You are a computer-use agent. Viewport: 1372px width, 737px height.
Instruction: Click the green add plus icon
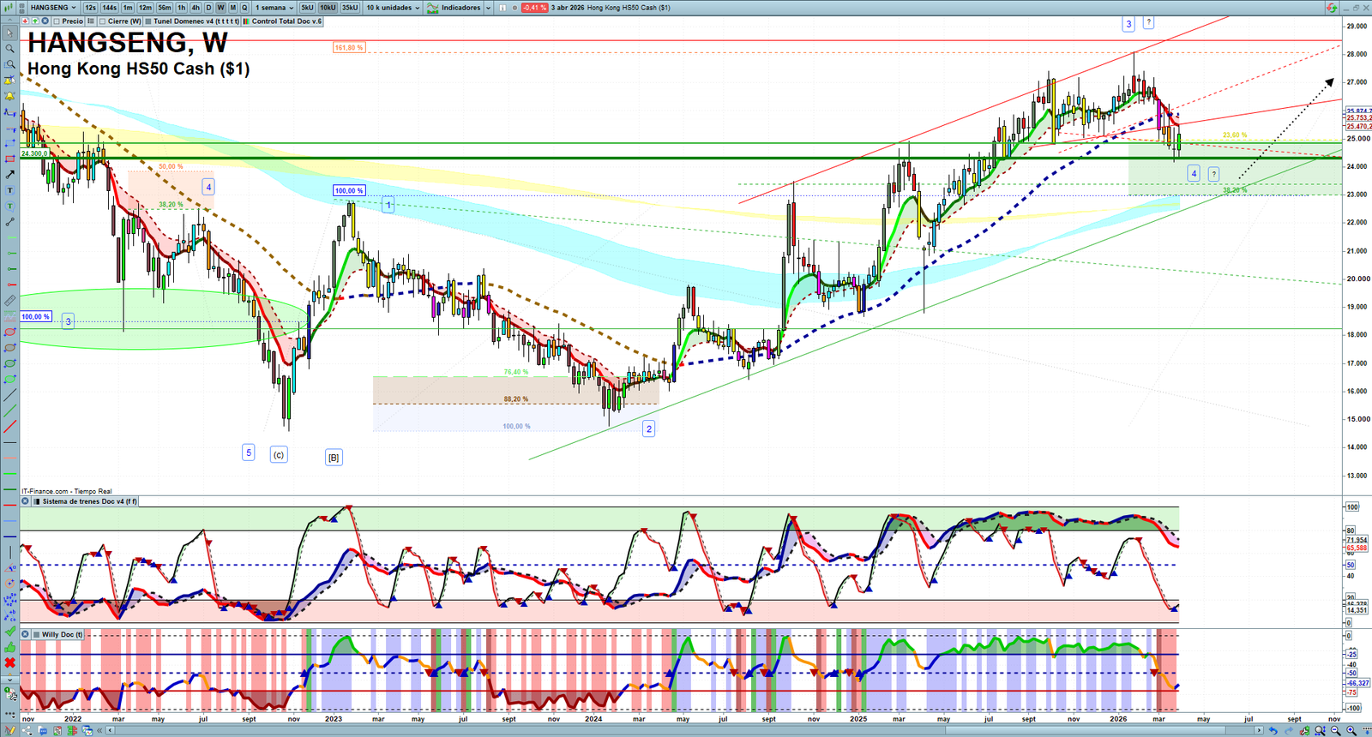pyautogui.click(x=34, y=21)
